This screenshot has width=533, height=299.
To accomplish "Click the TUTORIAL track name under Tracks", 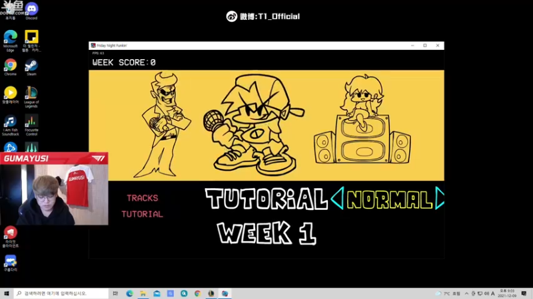I will (142, 214).
